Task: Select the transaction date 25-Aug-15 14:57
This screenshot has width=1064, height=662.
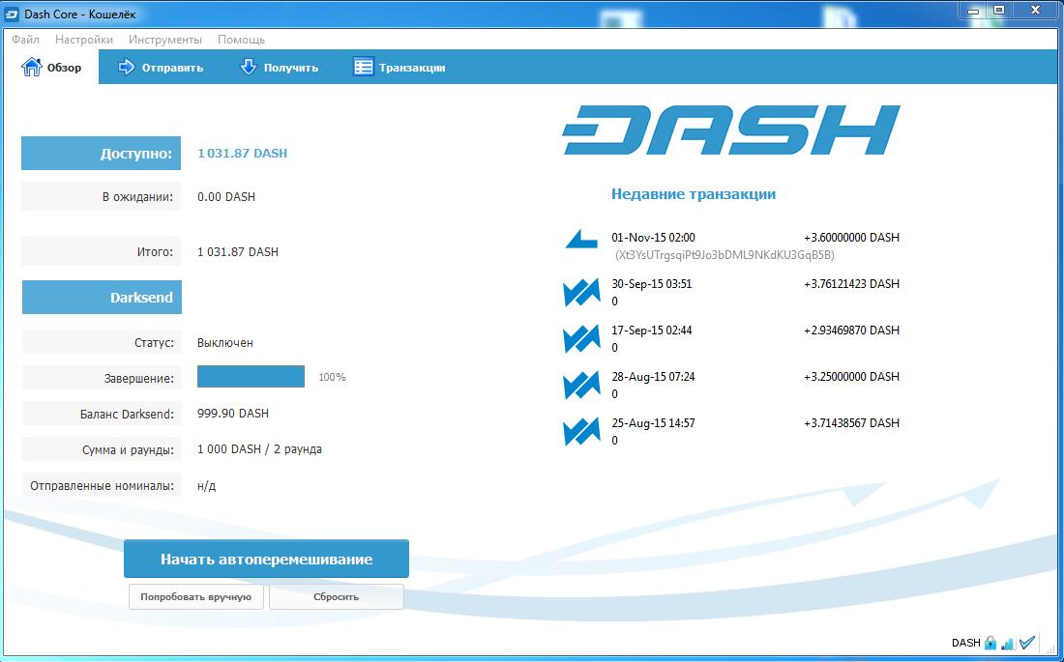Action: pos(653,422)
